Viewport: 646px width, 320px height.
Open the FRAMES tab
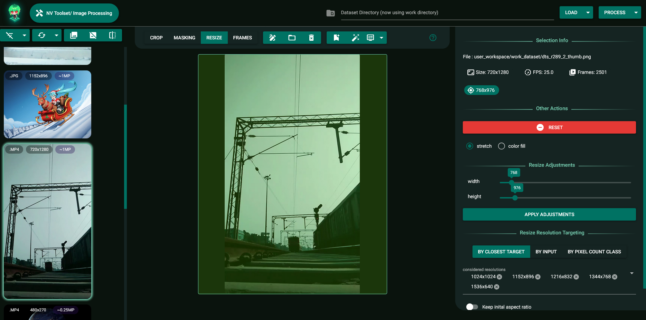pos(243,37)
